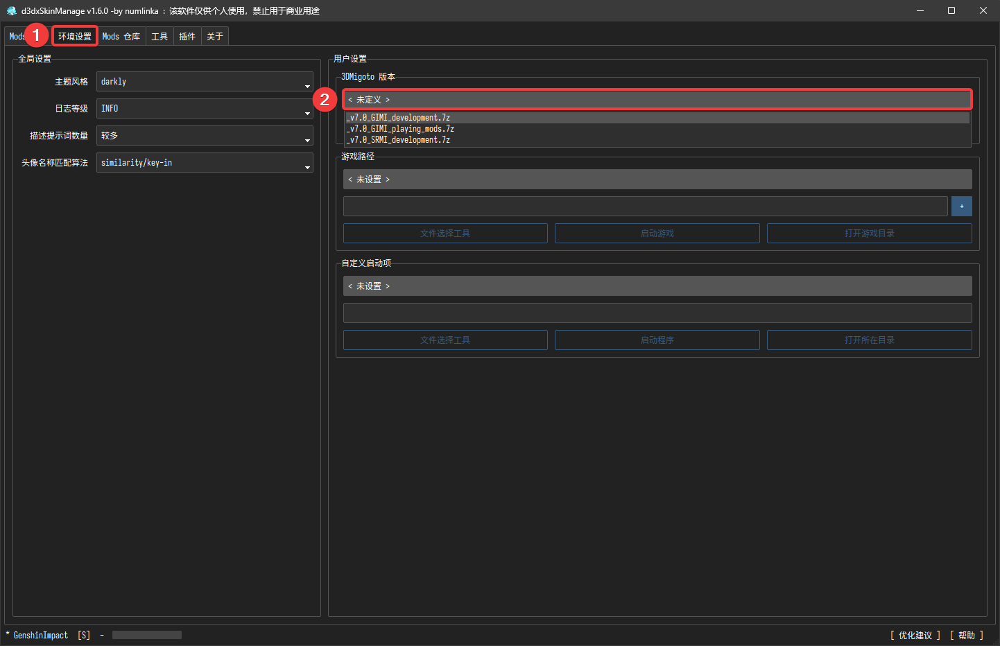Minimize the d3dxSkinManage window

click(x=920, y=10)
